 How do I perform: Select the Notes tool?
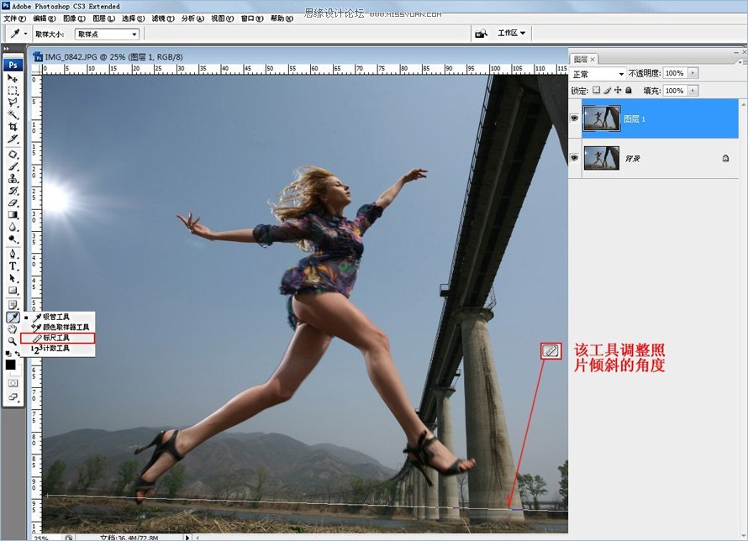[x=13, y=305]
